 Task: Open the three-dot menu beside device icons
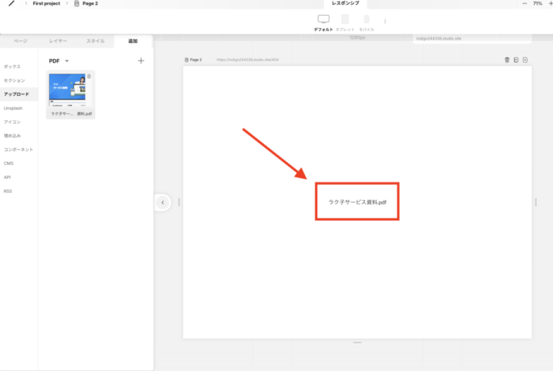click(385, 22)
